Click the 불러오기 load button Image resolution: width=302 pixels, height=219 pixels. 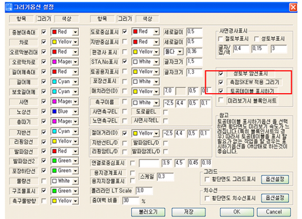point(148,212)
